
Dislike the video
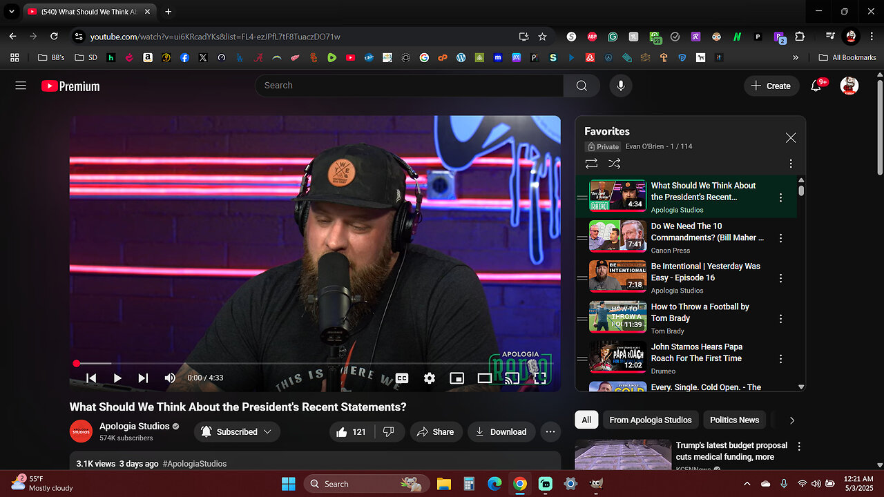(x=389, y=432)
